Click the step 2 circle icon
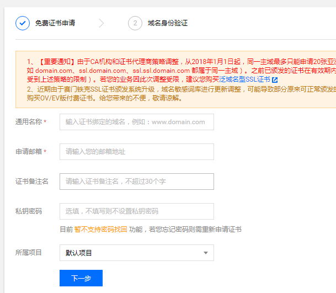 [x=135, y=23]
